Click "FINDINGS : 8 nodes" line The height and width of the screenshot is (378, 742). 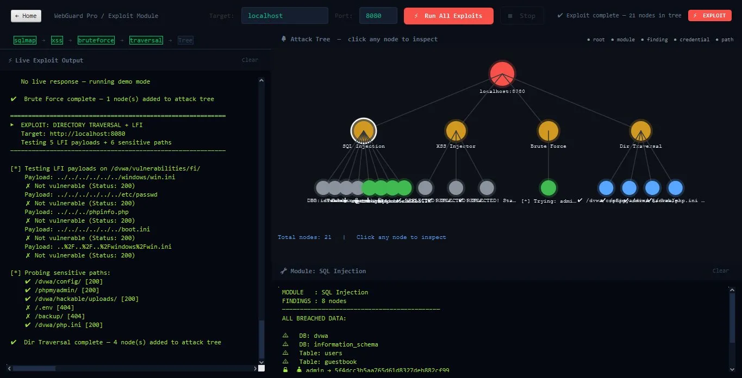click(x=314, y=301)
